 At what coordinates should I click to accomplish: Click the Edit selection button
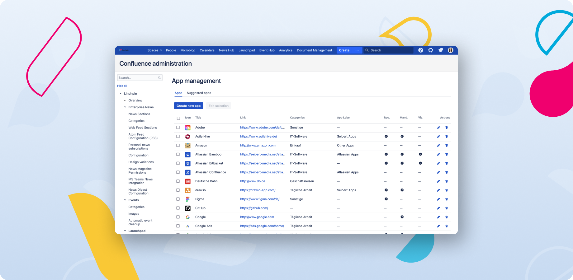(x=219, y=106)
